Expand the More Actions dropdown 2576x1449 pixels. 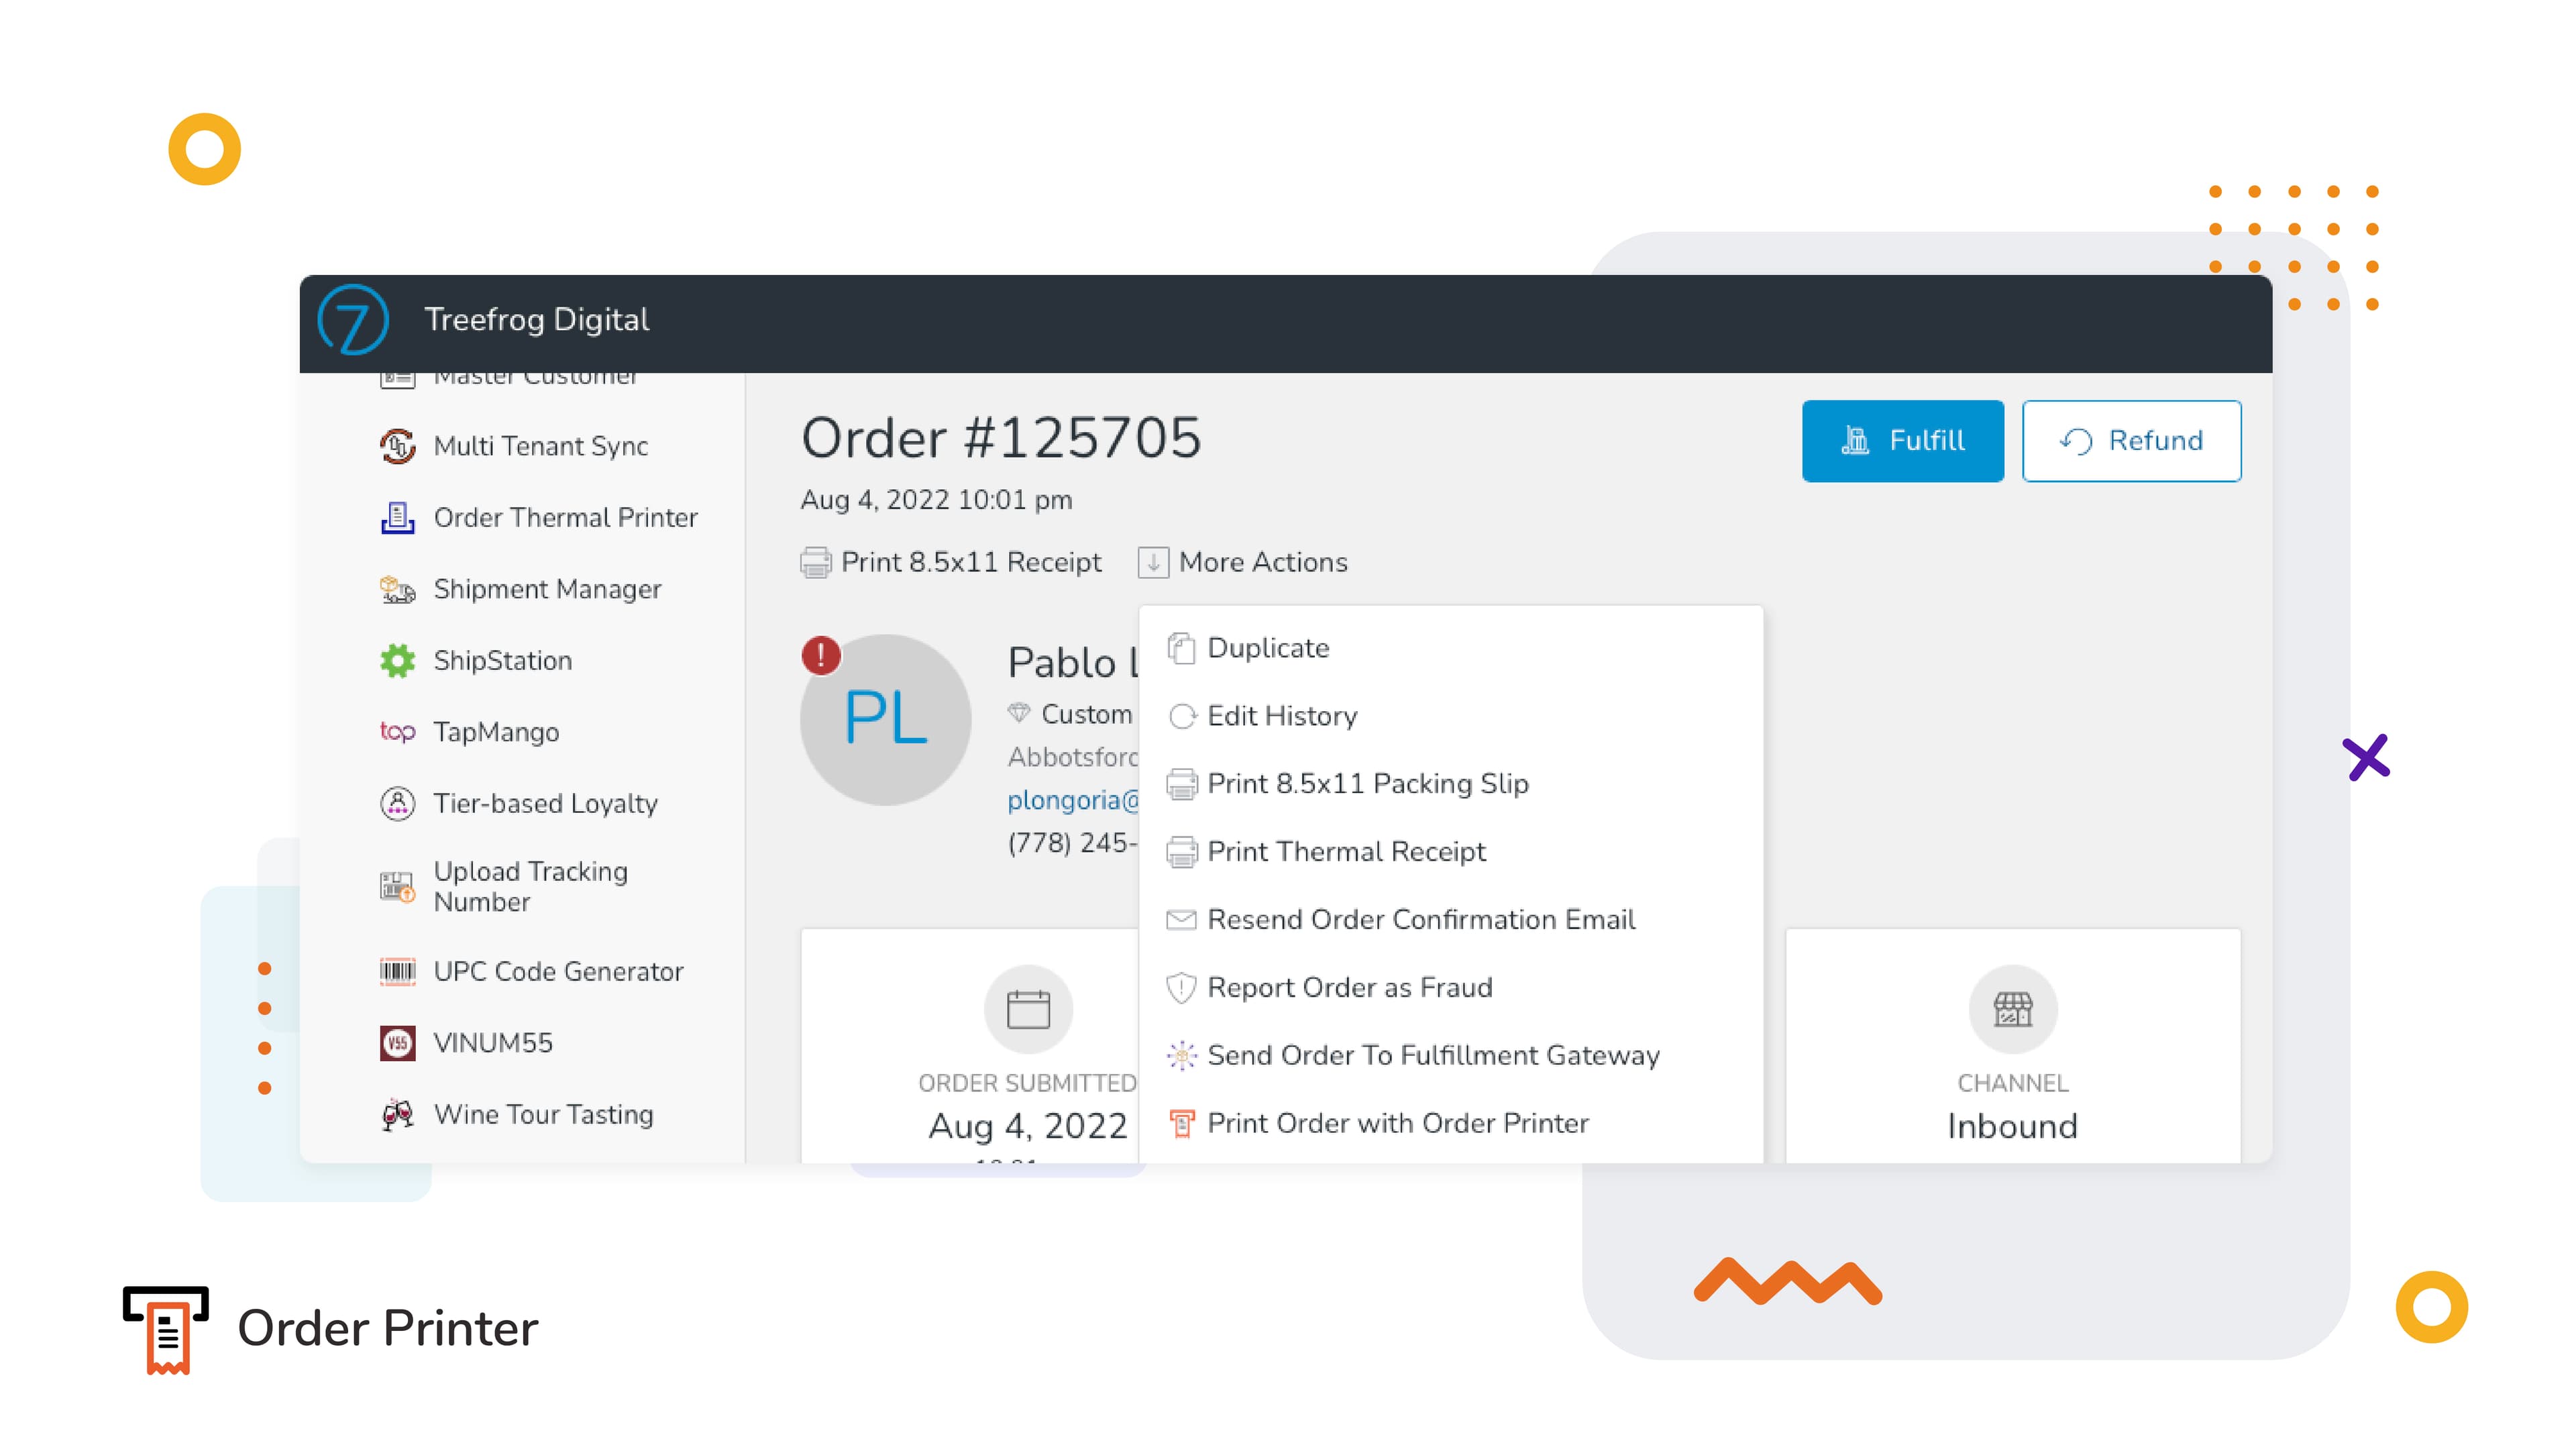point(1243,563)
